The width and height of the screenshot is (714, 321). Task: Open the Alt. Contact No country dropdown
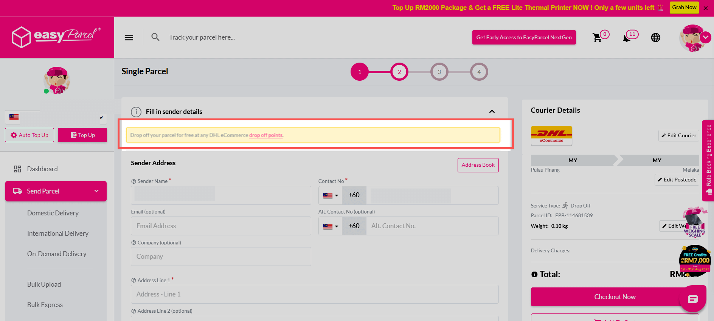pos(331,226)
